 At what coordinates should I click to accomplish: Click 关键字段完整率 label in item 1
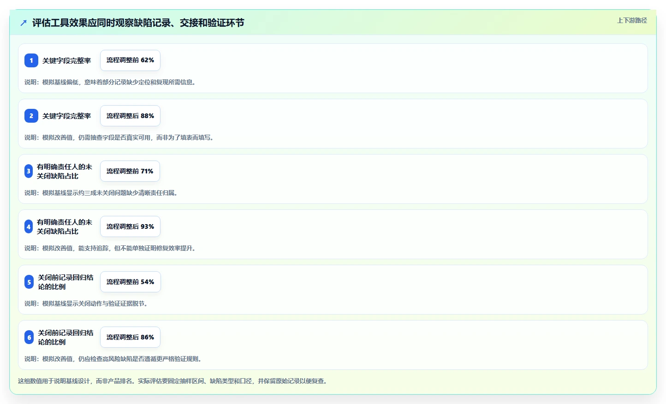pyautogui.click(x=67, y=60)
